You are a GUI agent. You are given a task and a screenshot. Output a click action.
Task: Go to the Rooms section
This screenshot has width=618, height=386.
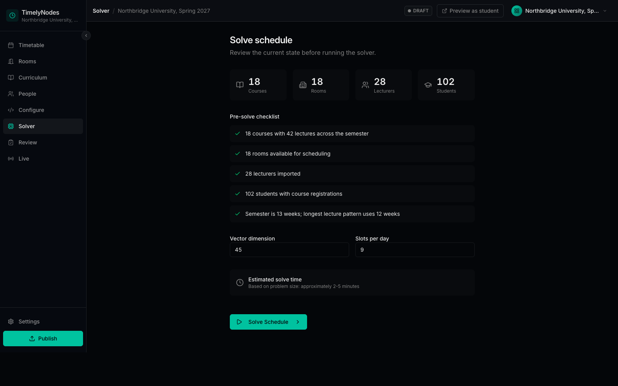[x=43, y=61]
